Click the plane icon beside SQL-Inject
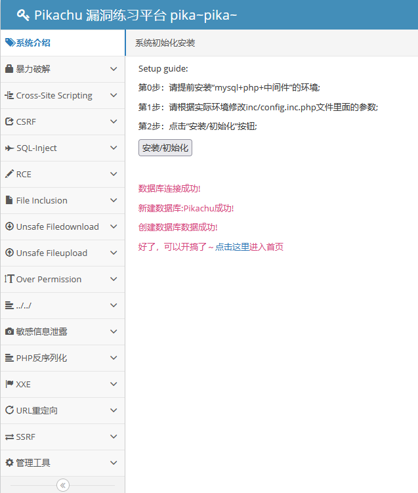 coord(9,148)
